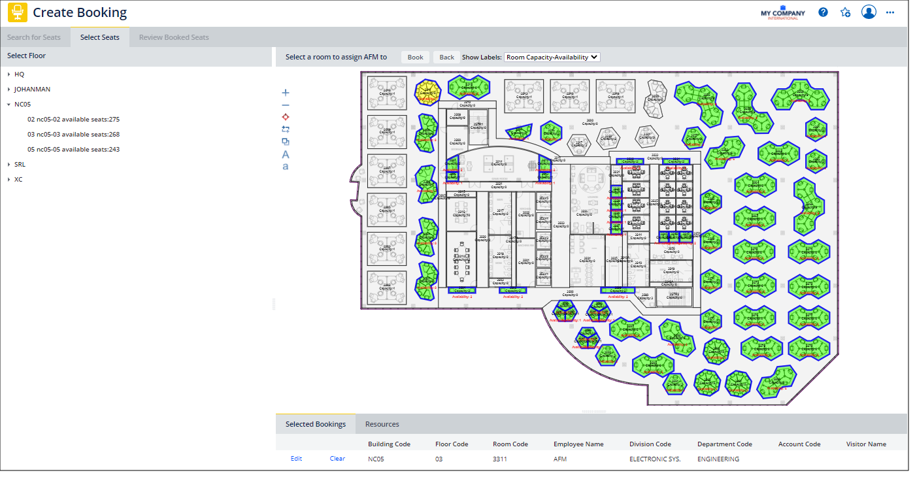Increase label size with the large A icon
915x477 pixels.
coord(285,155)
